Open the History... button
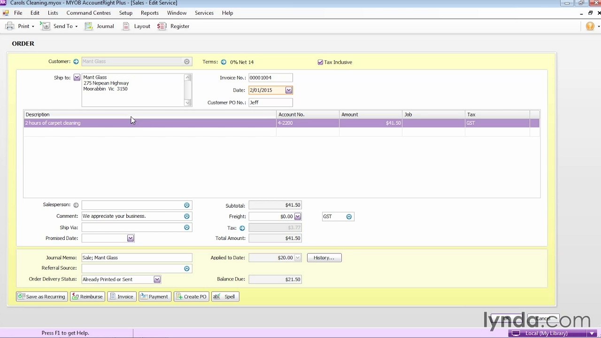 coord(324,258)
